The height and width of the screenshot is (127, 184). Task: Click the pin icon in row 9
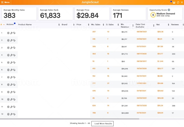(x=11, y=92)
